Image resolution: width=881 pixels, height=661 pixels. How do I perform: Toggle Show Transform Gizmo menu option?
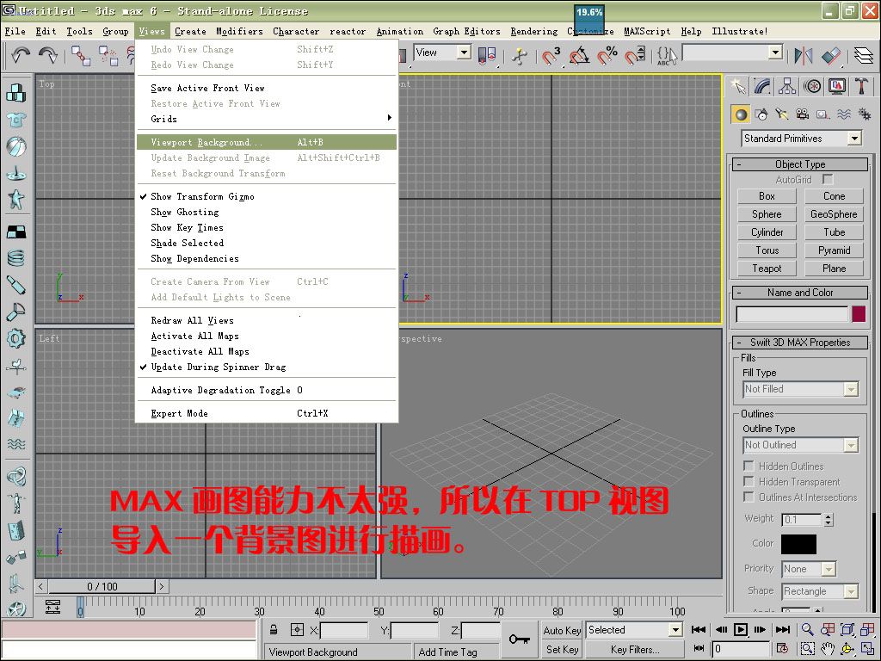pyautogui.click(x=202, y=196)
